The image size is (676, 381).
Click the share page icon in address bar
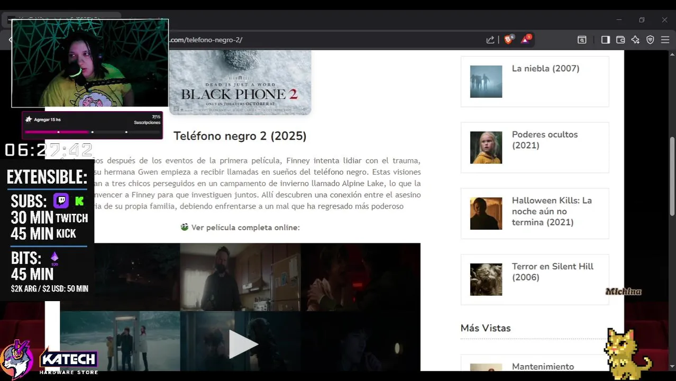490,40
